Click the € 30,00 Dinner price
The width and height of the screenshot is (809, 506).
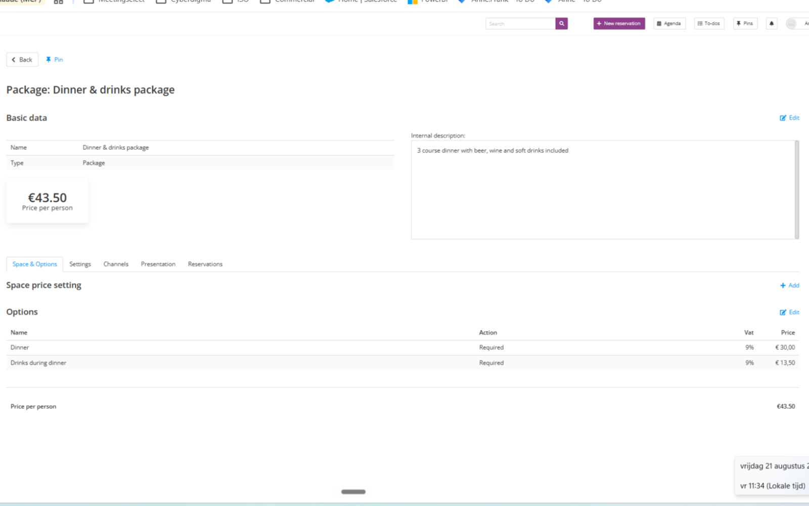pyautogui.click(x=785, y=348)
